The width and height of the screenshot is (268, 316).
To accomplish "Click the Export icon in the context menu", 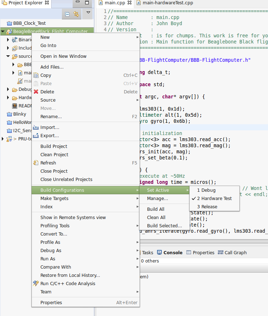I will pyautogui.click(x=36, y=136).
